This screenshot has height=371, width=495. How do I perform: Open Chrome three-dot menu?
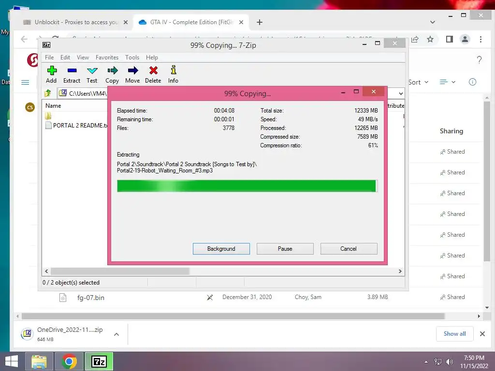pos(481,39)
